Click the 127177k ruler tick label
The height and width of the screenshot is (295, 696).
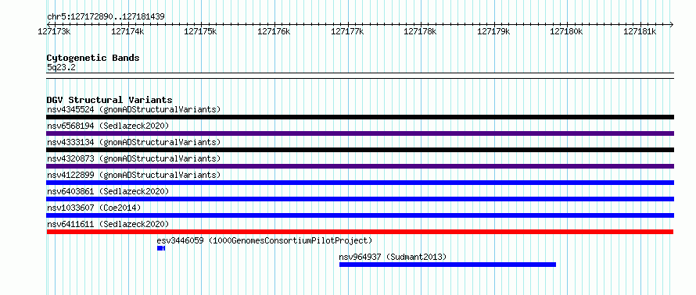[x=347, y=31]
